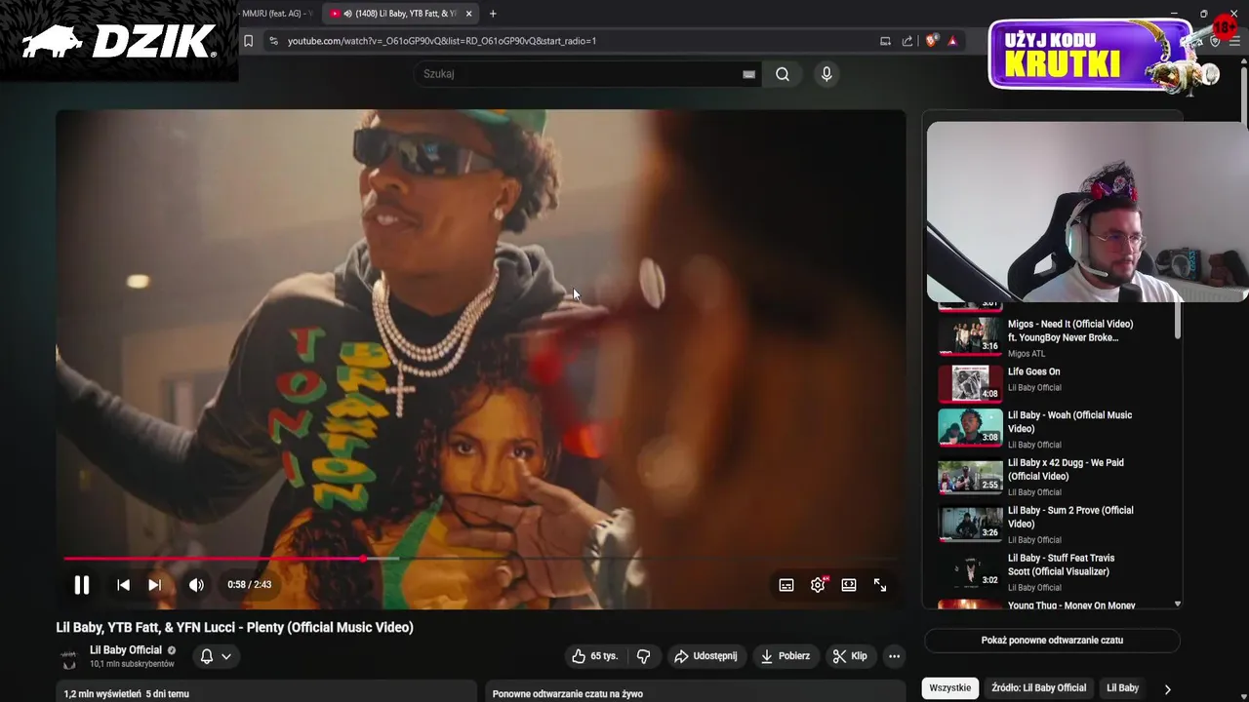Click Sum 2 Prove thumbnail 3:26
This screenshot has width=1249, height=702.
click(970, 523)
